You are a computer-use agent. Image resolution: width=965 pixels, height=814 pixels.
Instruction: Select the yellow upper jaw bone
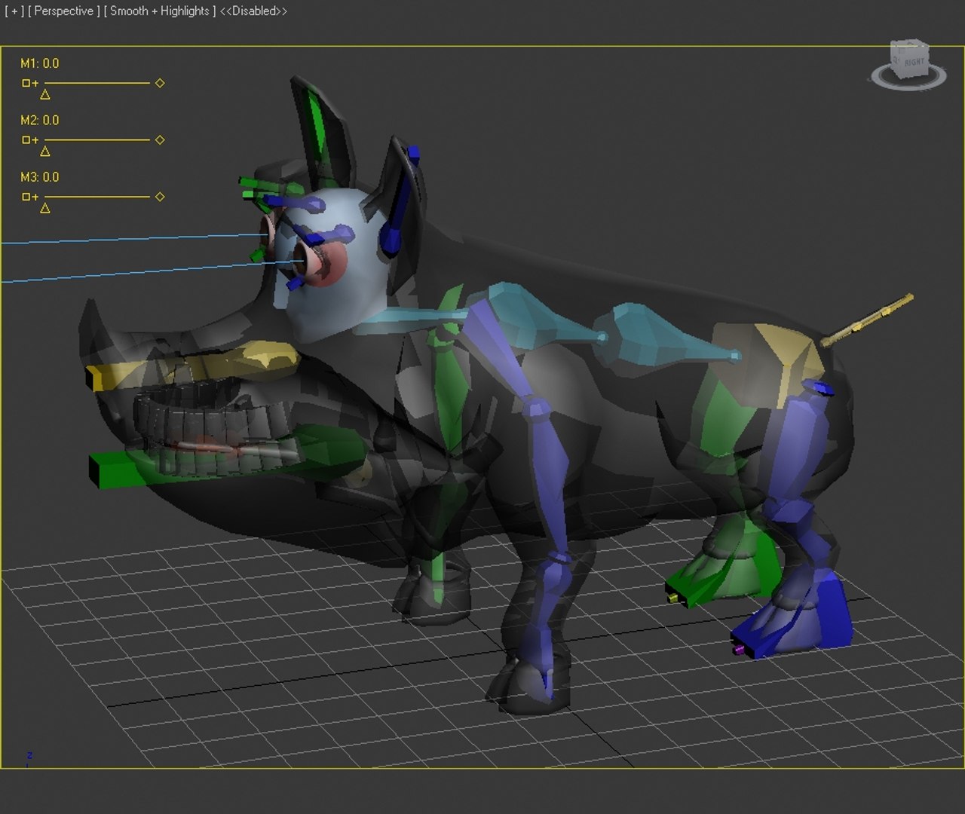(192, 366)
